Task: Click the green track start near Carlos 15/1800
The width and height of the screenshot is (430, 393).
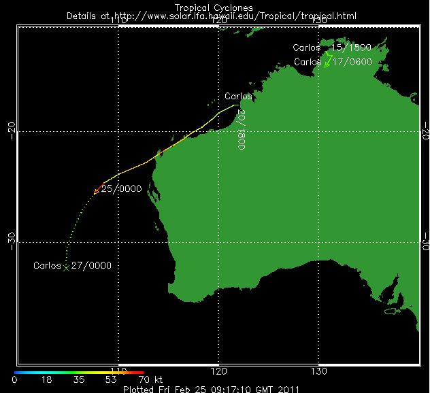Action: (x=327, y=54)
